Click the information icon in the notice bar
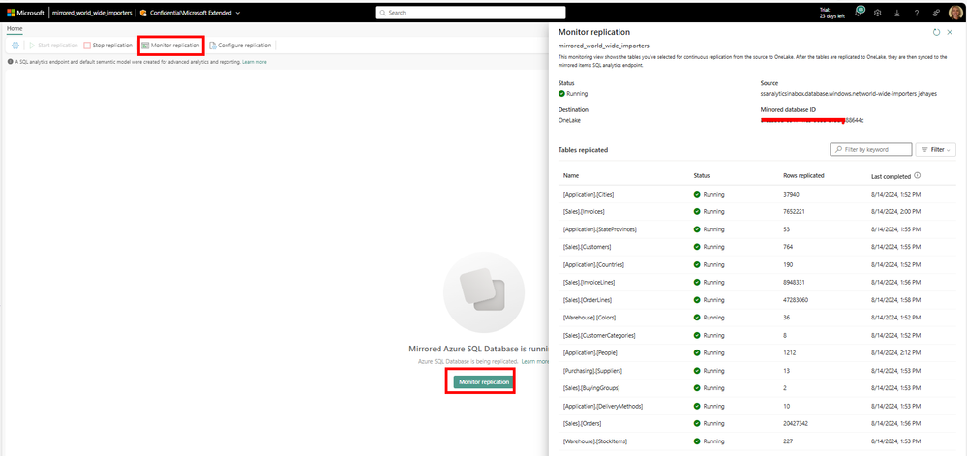967x456 pixels. (x=10, y=62)
